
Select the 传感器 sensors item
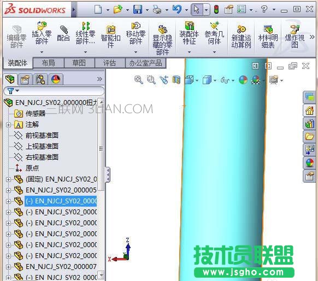pos(36,113)
